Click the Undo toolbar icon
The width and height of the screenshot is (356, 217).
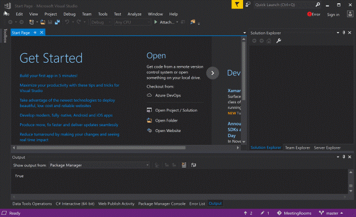coord(67,22)
